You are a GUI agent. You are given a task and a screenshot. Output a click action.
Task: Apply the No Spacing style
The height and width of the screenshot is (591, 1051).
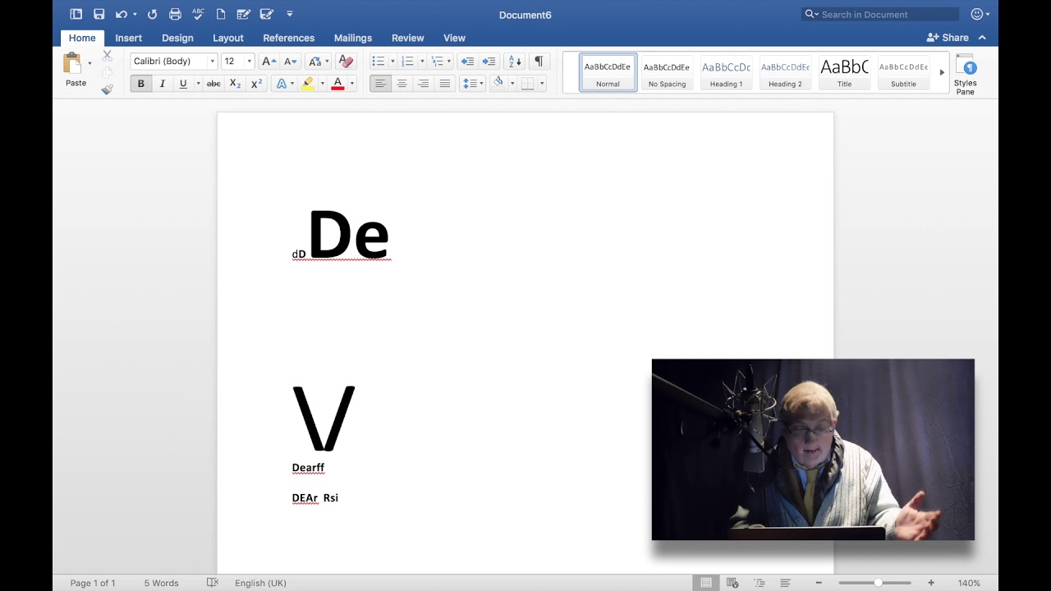click(x=667, y=72)
